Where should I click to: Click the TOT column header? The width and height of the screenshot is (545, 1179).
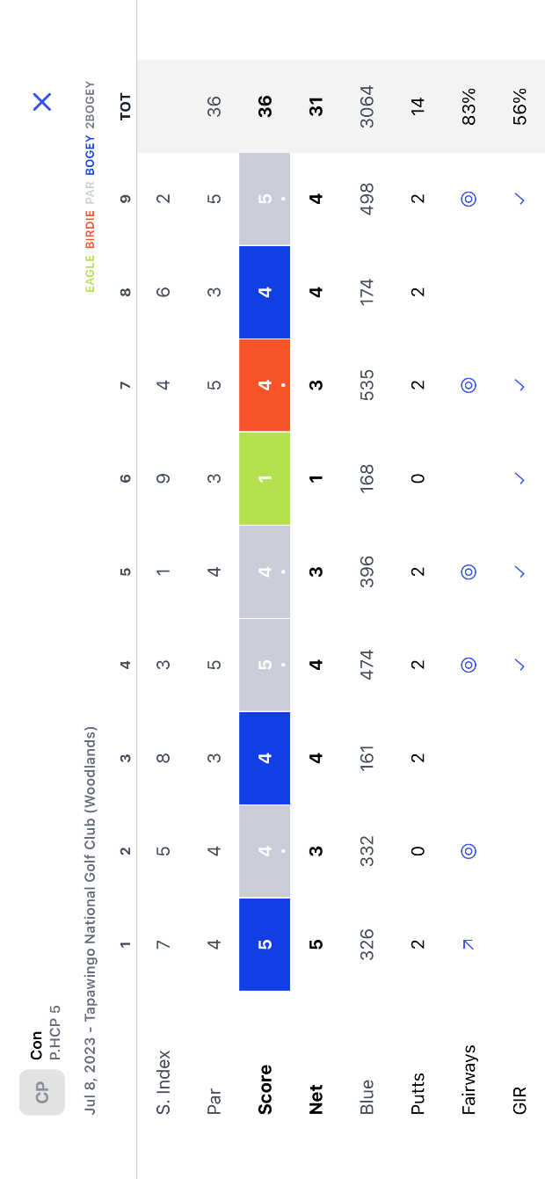pyautogui.click(x=126, y=106)
